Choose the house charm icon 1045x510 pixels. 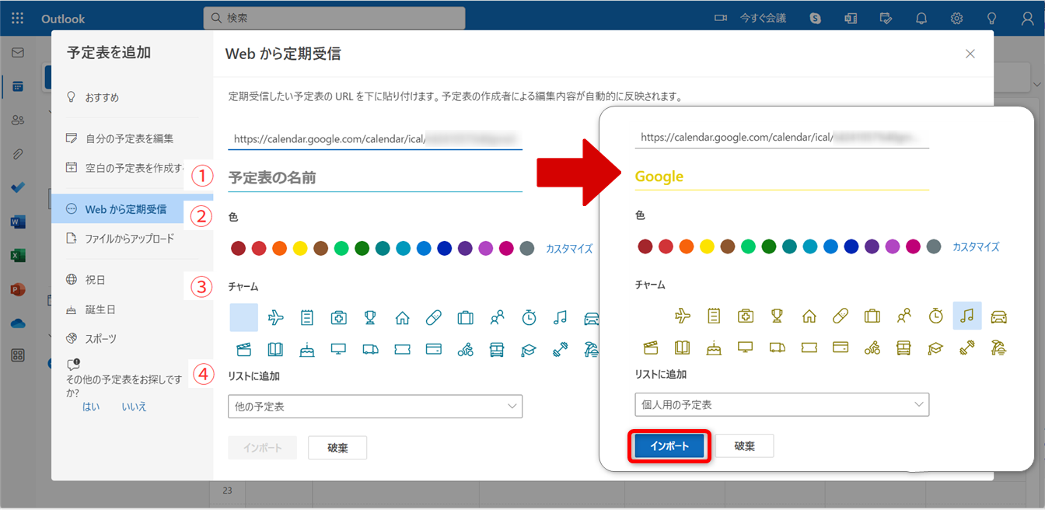click(x=402, y=317)
